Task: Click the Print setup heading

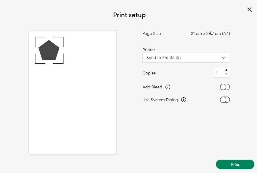Action: point(129,15)
